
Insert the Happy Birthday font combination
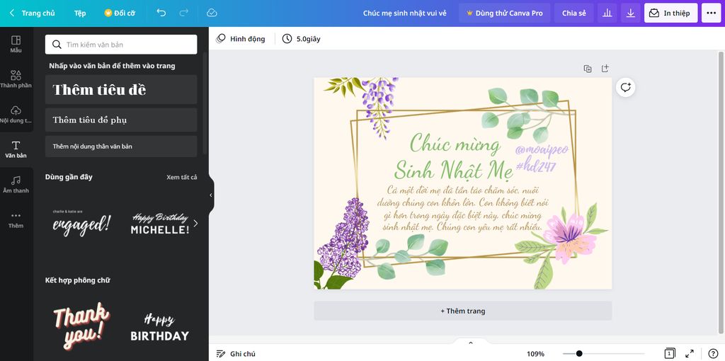pyautogui.click(x=159, y=326)
